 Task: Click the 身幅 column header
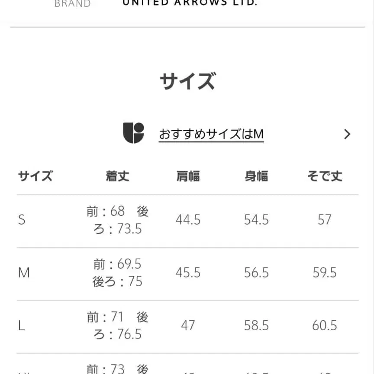click(256, 176)
